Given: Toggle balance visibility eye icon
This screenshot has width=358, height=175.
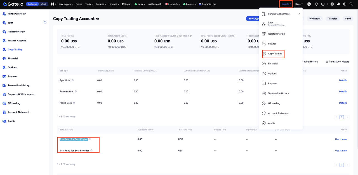Looking at the screenshot, I should point(98,19).
